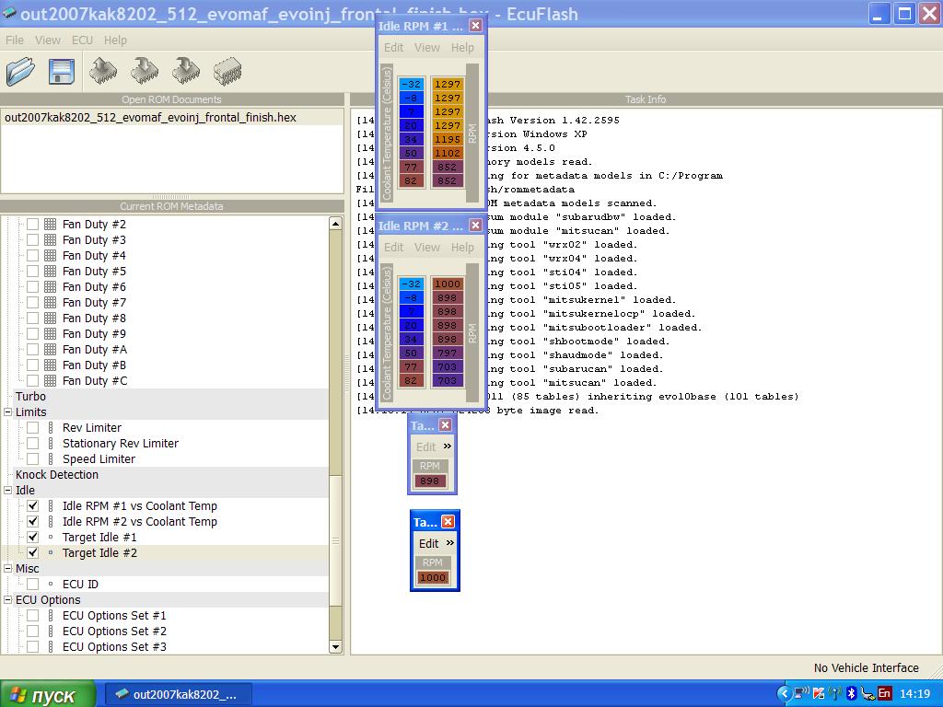Click the chip icon with upward arrow
Viewport: 943px width, 707px height.
tap(103, 71)
